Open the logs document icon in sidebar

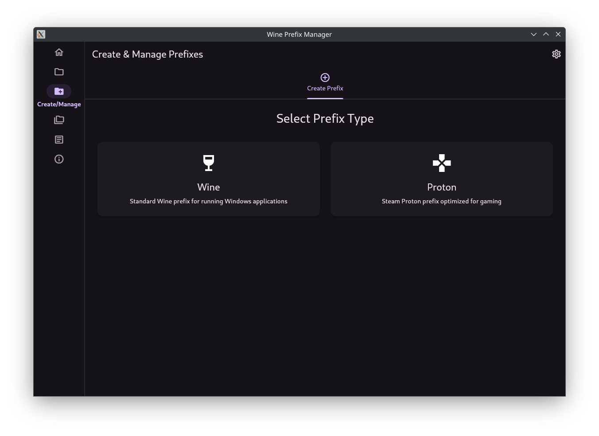[59, 140]
